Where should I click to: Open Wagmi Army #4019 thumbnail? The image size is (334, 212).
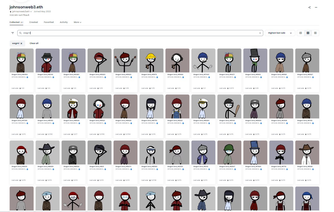pos(22,153)
